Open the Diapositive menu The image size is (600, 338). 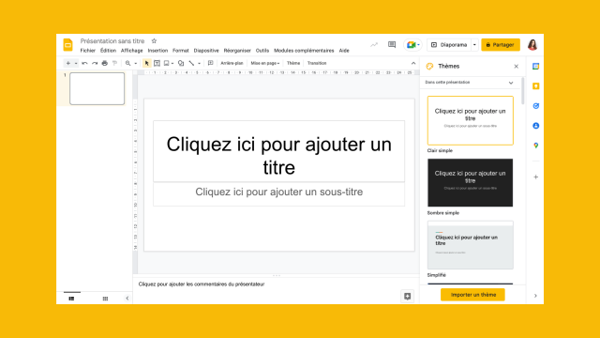(206, 51)
